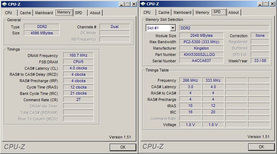
Task: Open Mainboard tab in right CPU-Z window
Action: 182,12
